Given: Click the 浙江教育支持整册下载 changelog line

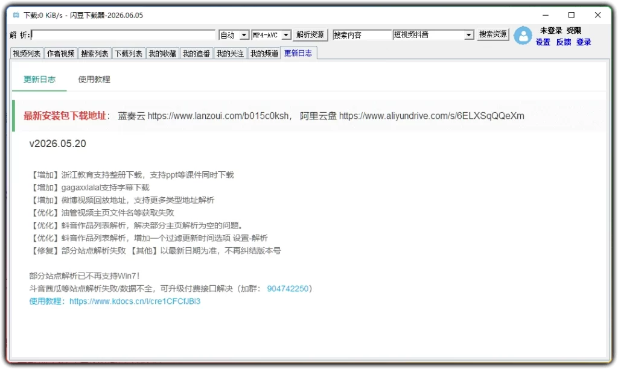Looking at the screenshot, I should [x=132, y=175].
